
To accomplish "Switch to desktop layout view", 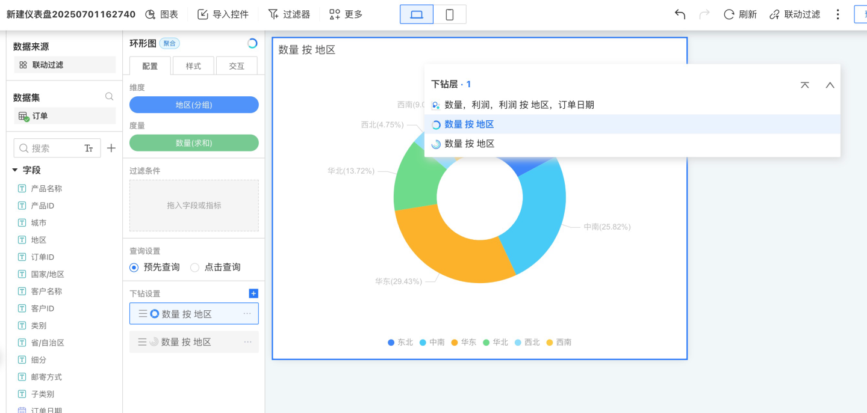I will click(417, 14).
